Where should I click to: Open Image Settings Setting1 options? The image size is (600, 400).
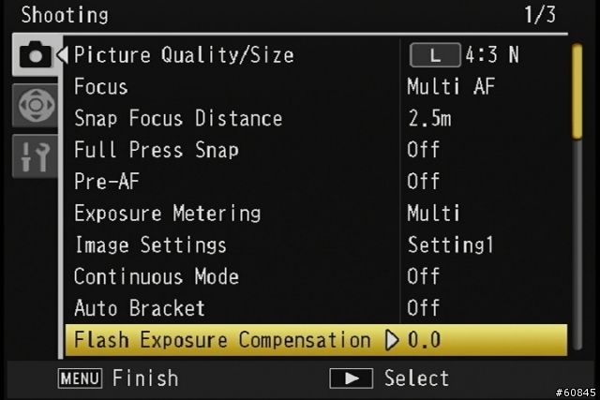coord(450,245)
